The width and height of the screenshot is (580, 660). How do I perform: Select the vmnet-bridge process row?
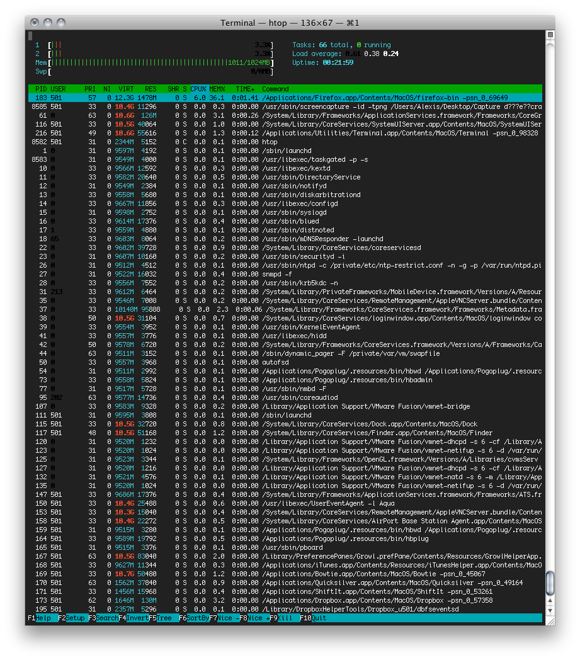(x=285, y=407)
